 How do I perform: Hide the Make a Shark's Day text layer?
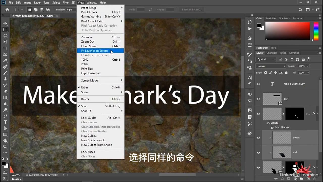click(x=258, y=84)
